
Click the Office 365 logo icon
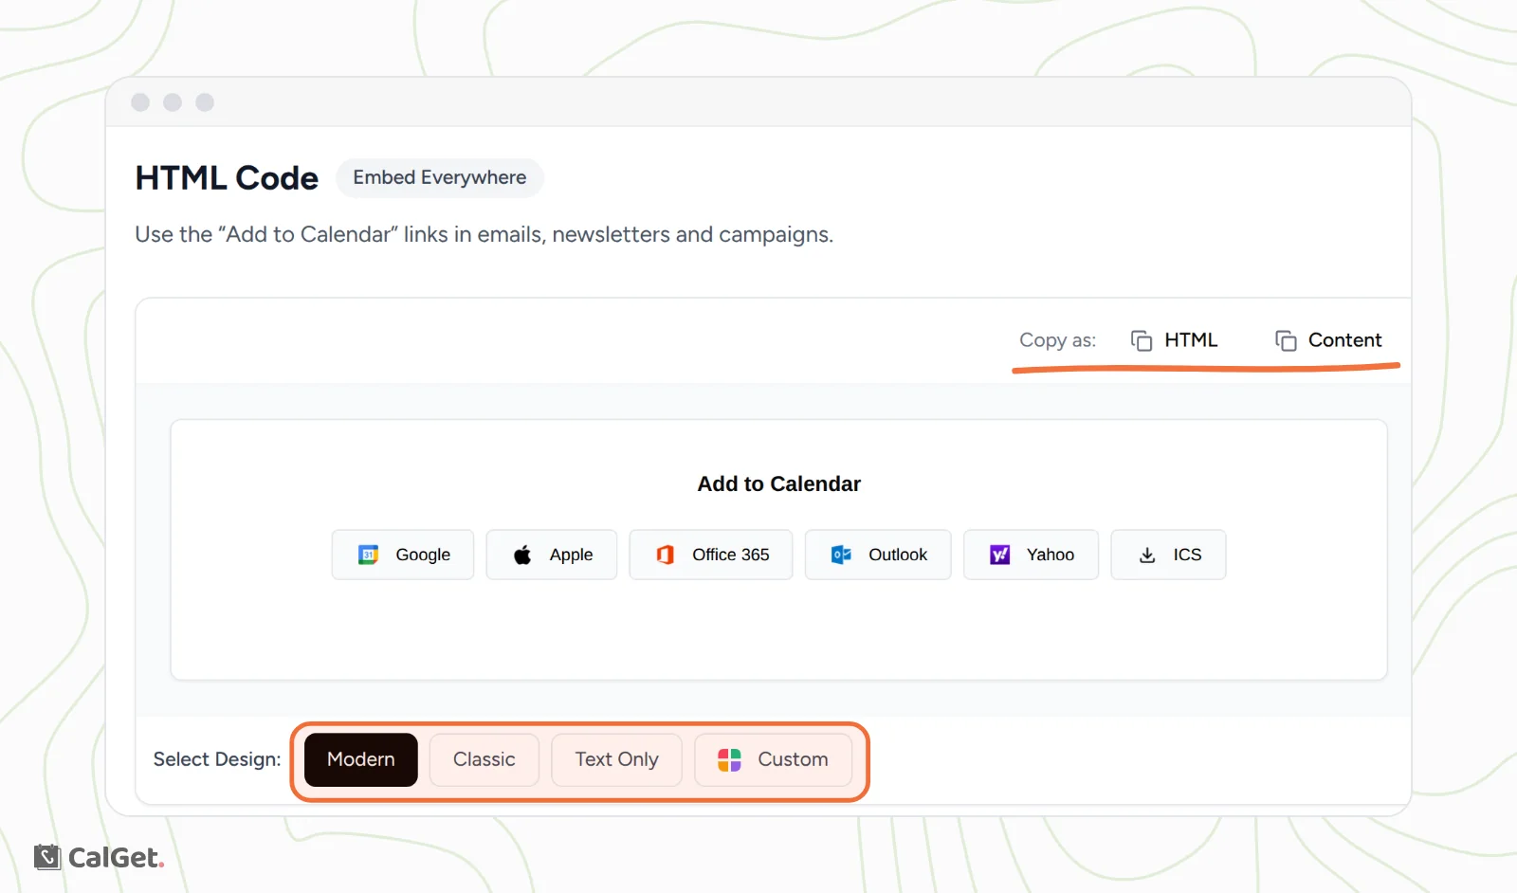666,555
